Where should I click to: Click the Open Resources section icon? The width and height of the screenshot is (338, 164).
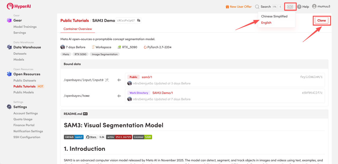point(9,74)
